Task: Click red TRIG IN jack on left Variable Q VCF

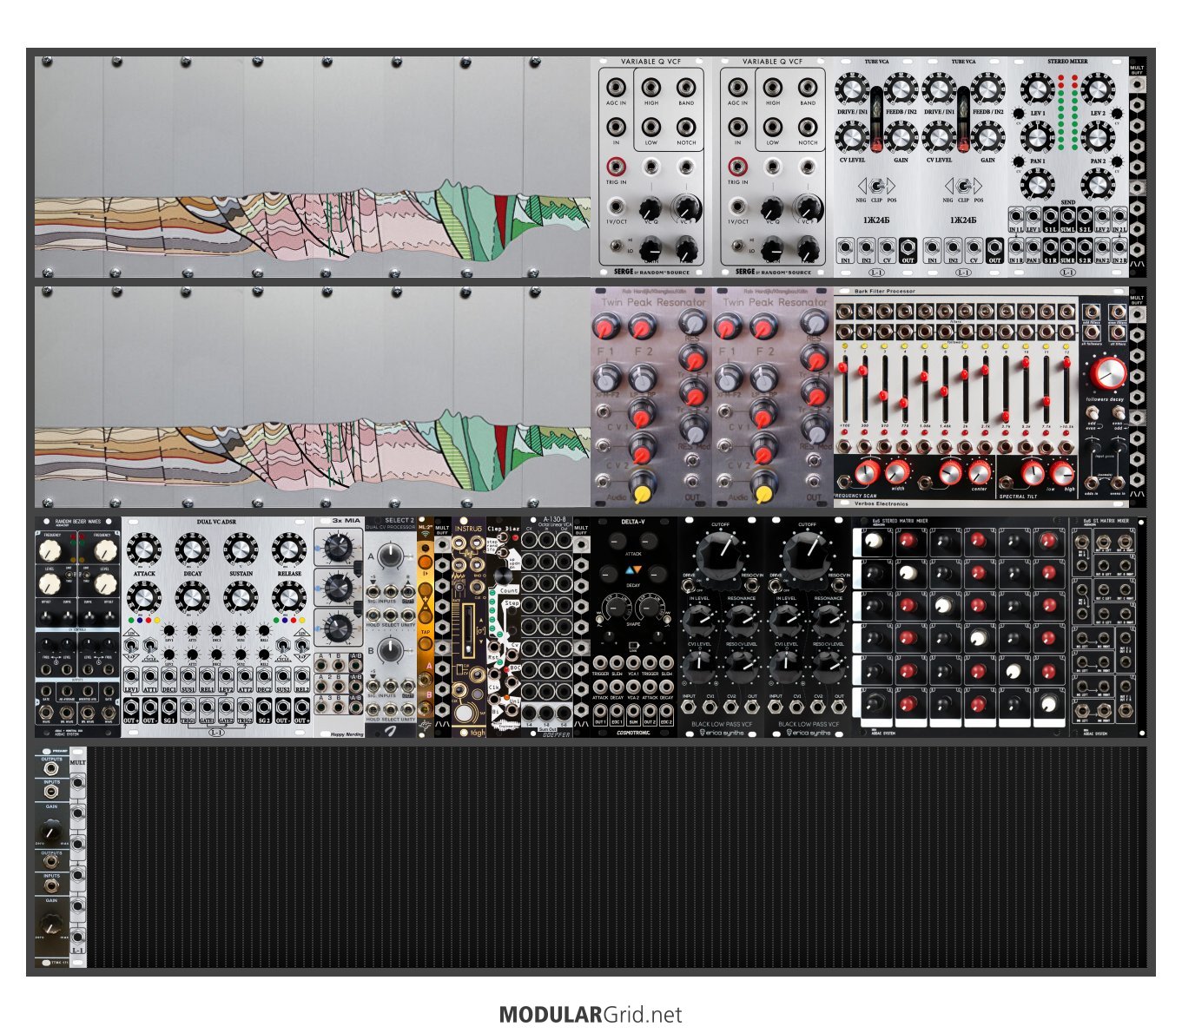Action: 616,165
